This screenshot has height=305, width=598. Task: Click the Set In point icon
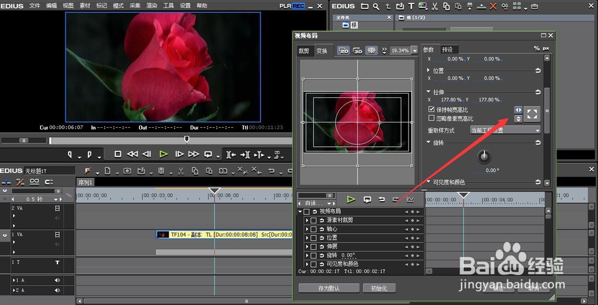tap(70, 154)
